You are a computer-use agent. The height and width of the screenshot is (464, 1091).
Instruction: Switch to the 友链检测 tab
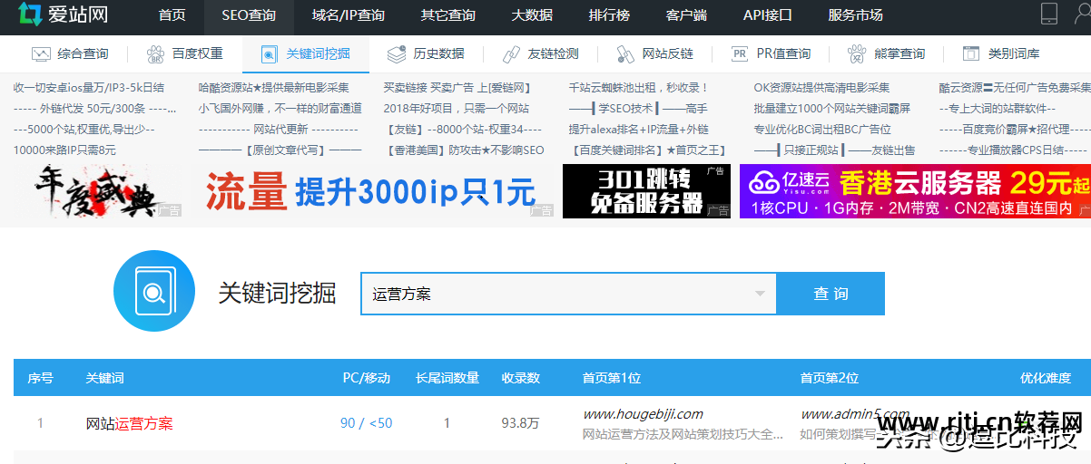541,53
